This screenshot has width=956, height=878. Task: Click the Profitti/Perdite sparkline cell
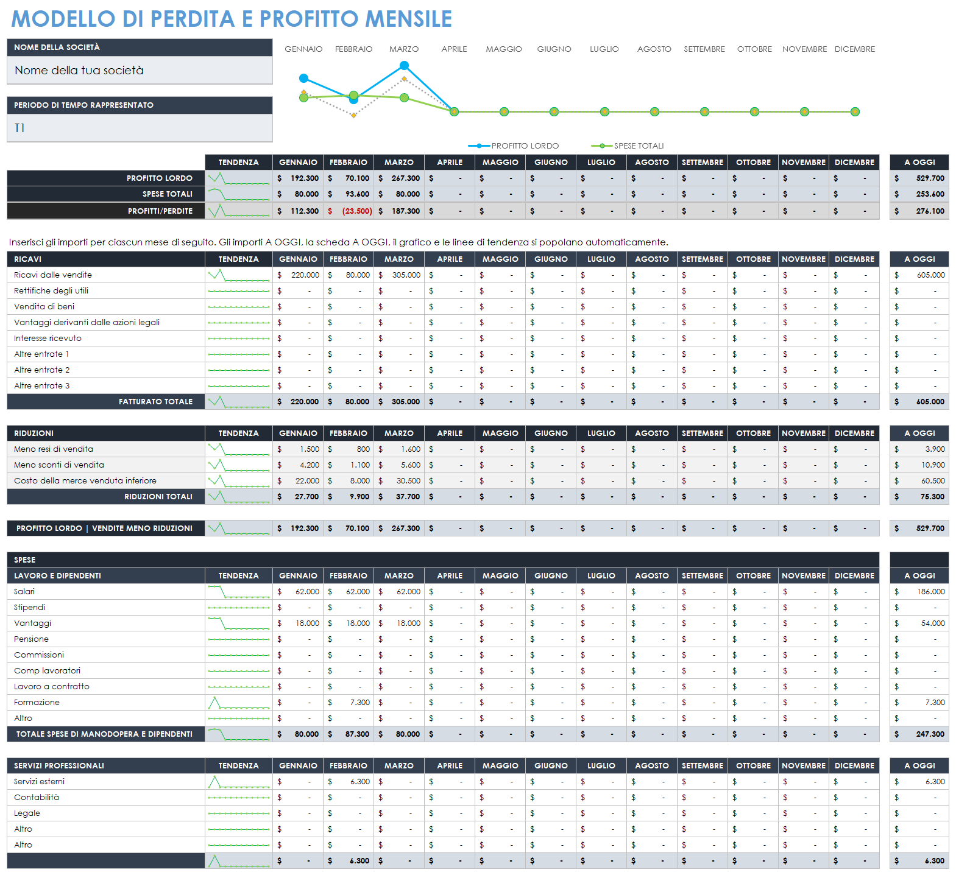tap(239, 211)
